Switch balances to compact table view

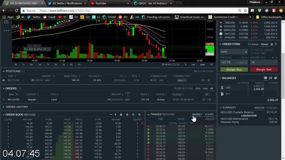point(265,78)
